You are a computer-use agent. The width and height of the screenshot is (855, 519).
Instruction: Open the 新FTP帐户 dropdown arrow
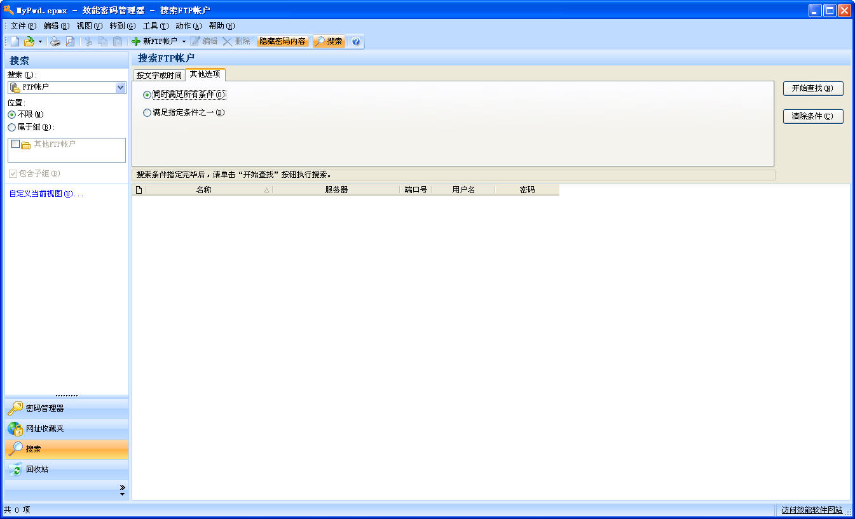184,41
